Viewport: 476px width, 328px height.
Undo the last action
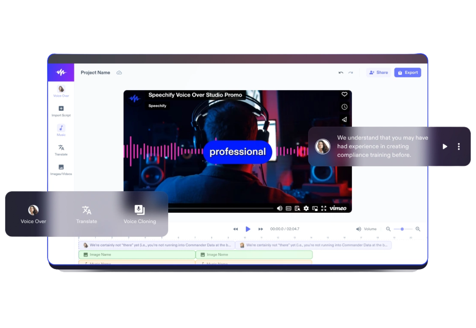point(341,72)
